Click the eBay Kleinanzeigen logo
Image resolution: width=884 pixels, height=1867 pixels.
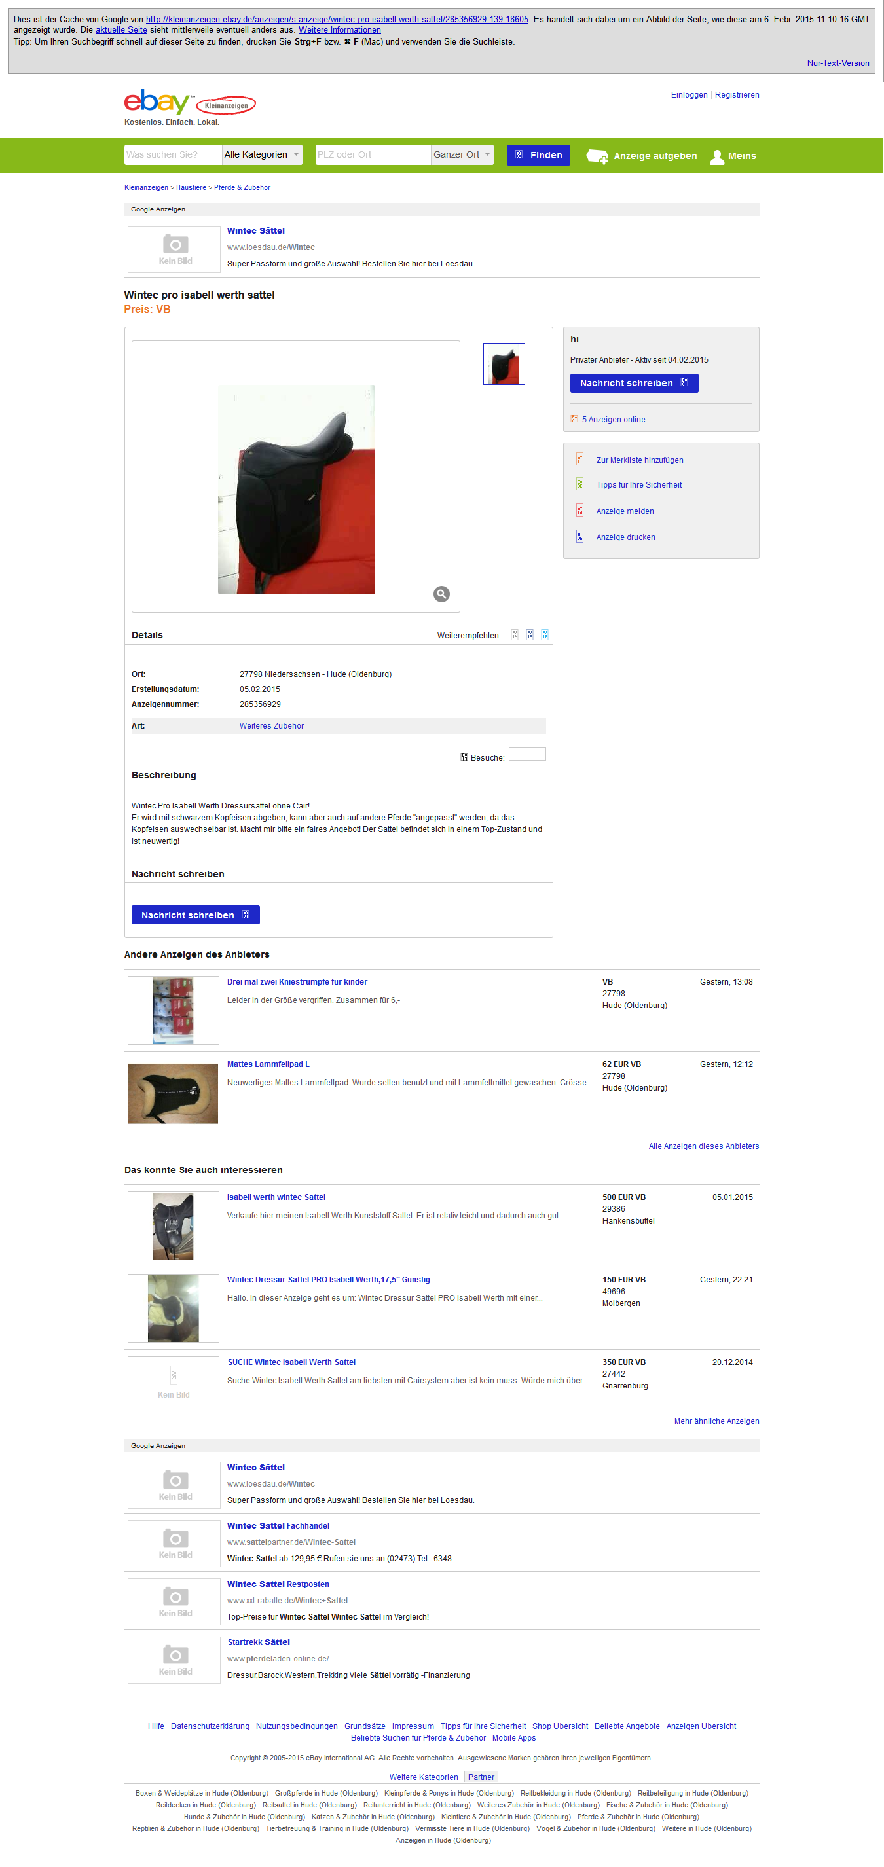pyautogui.click(x=190, y=103)
